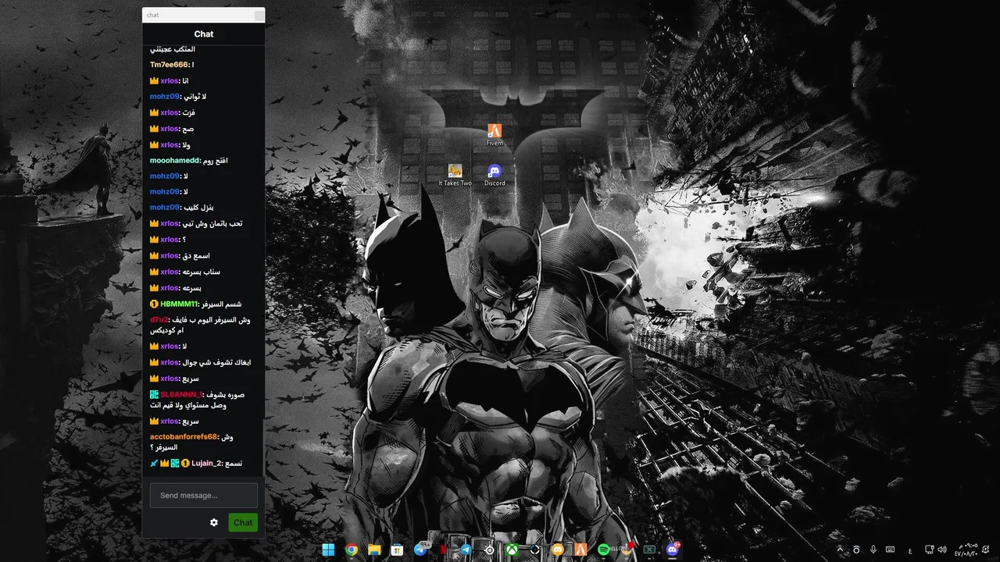Click username Tm7ee666 in chat
1000x562 pixels.
pyautogui.click(x=170, y=65)
